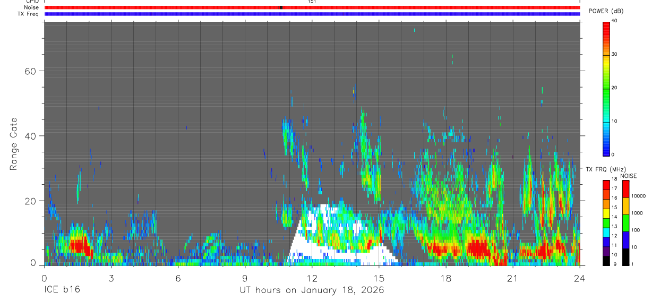652x301 pixels.
Task: Click the black 9–10 MHz TX FRQ swatch
Action: pyautogui.click(x=606, y=261)
